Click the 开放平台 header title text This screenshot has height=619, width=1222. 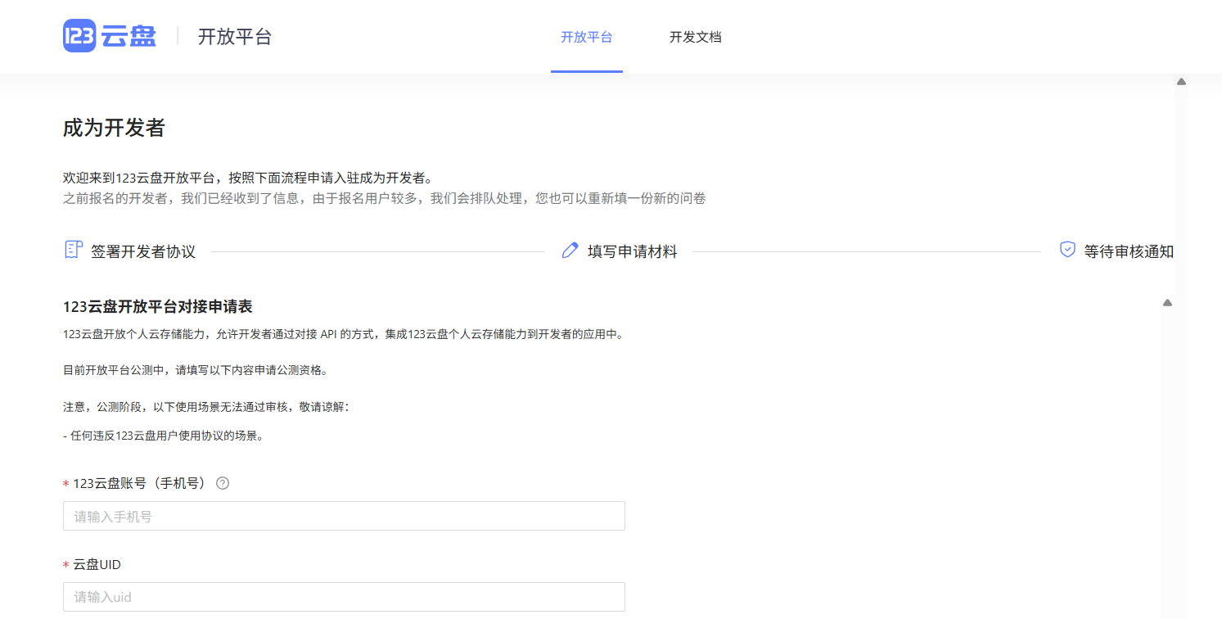pyautogui.click(x=235, y=37)
